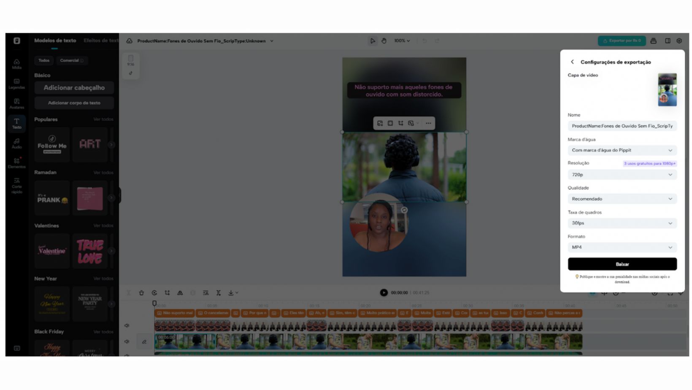The width and height of the screenshot is (692, 390).
Task: Click the back arrow in export settings
Action: [573, 62]
